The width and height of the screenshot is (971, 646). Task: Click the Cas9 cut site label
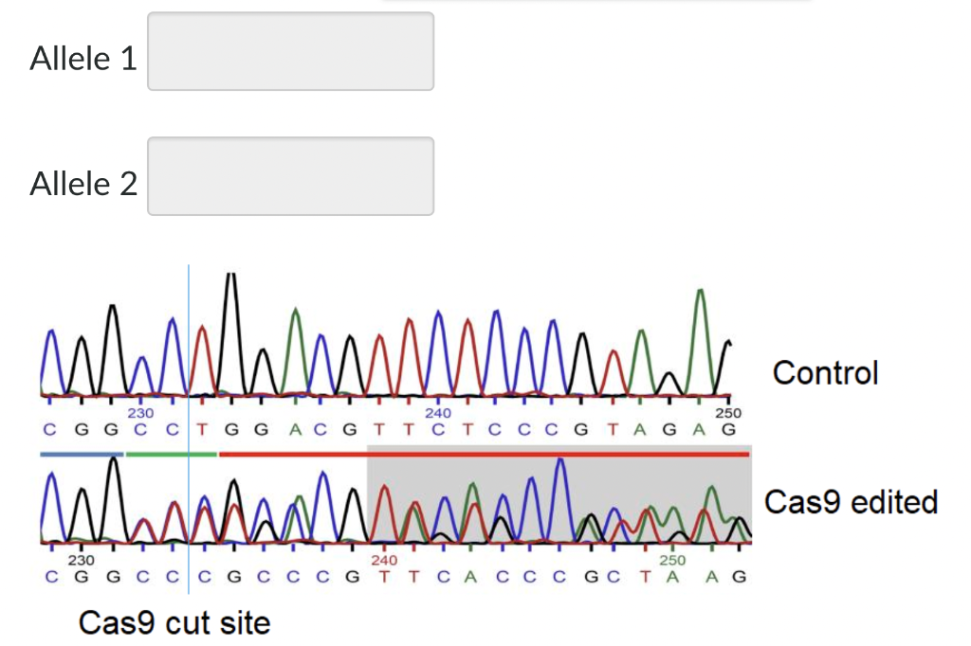(174, 622)
